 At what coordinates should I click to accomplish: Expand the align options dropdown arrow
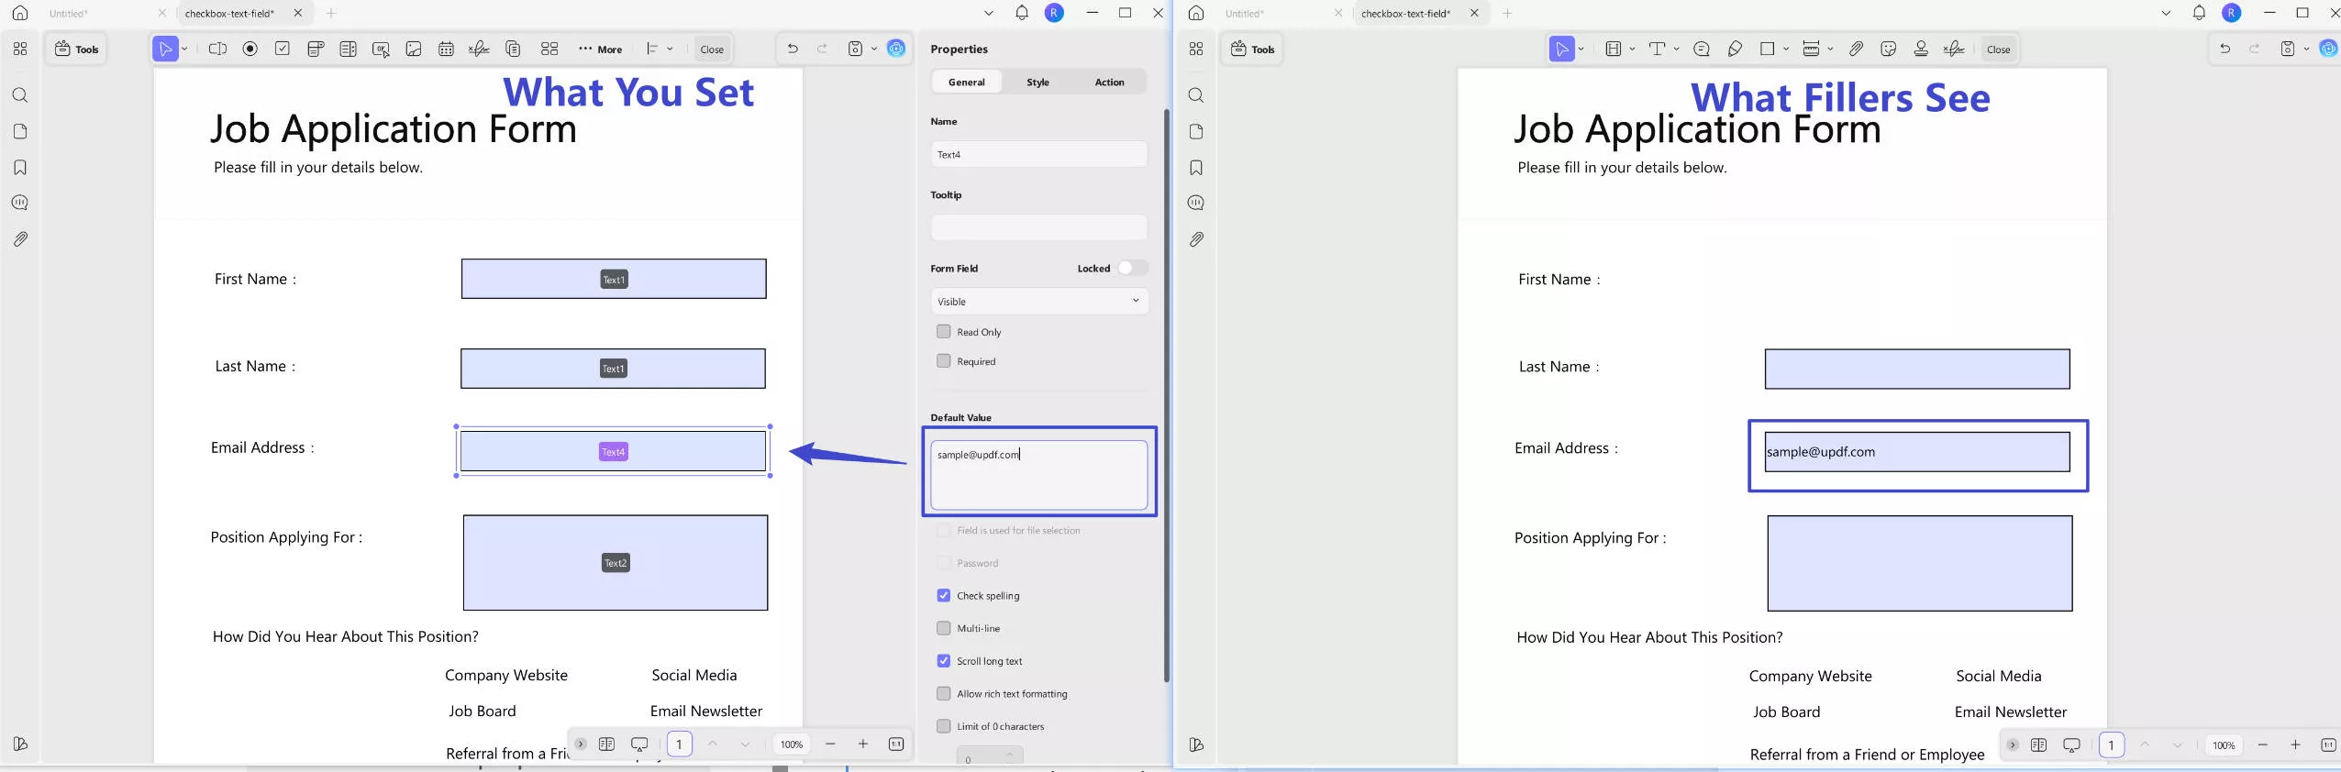click(671, 49)
